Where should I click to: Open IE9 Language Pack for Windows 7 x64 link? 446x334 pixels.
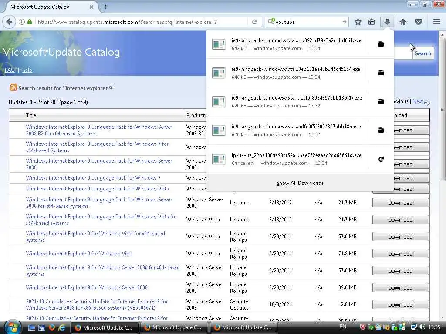(x=97, y=147)
